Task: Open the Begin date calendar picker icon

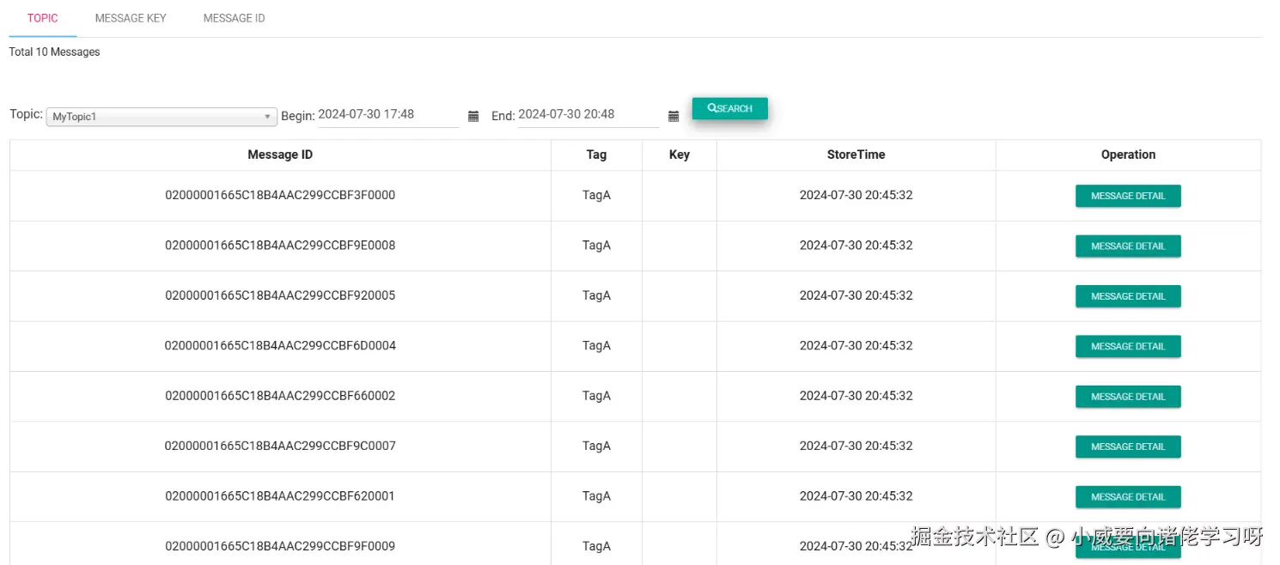Action: point(473,116)
